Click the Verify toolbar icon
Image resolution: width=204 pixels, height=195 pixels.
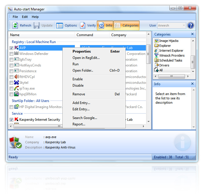[83, 25]
